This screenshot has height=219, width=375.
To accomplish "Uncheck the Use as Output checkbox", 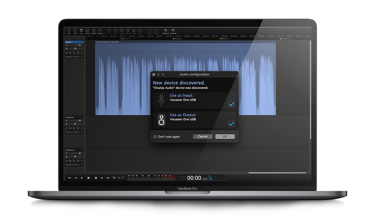I will pos(231,124).
